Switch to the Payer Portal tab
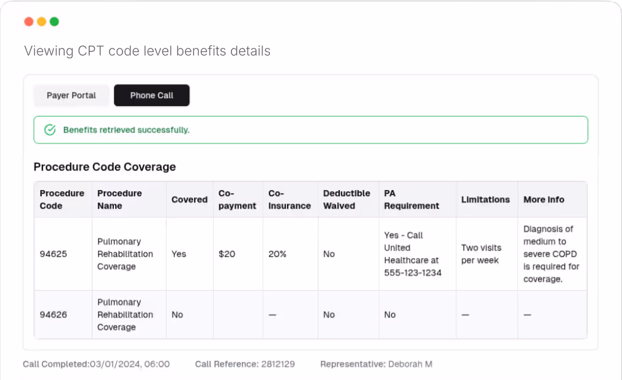 pos(71,95)
